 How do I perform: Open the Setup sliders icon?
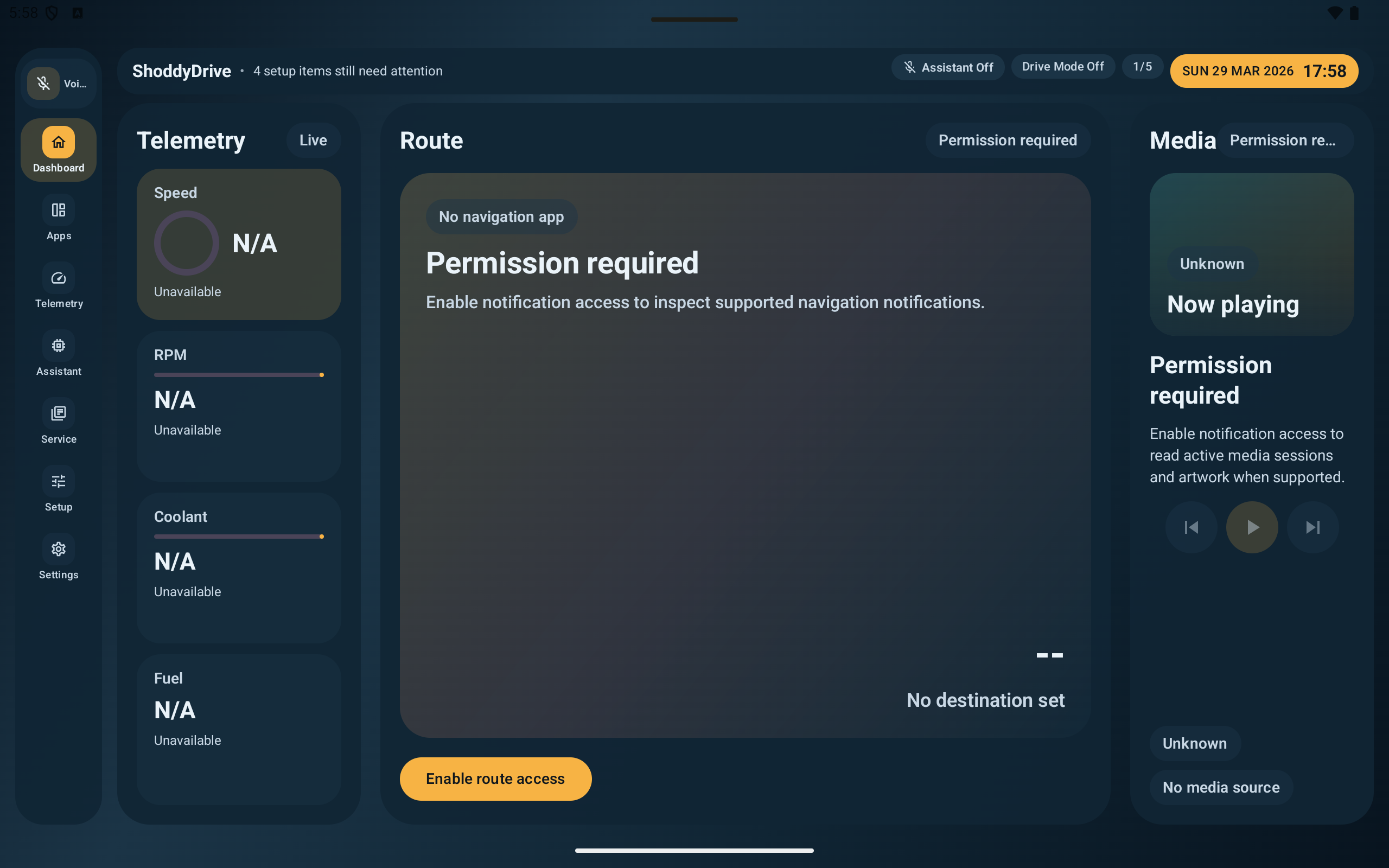tap(58, 481)
